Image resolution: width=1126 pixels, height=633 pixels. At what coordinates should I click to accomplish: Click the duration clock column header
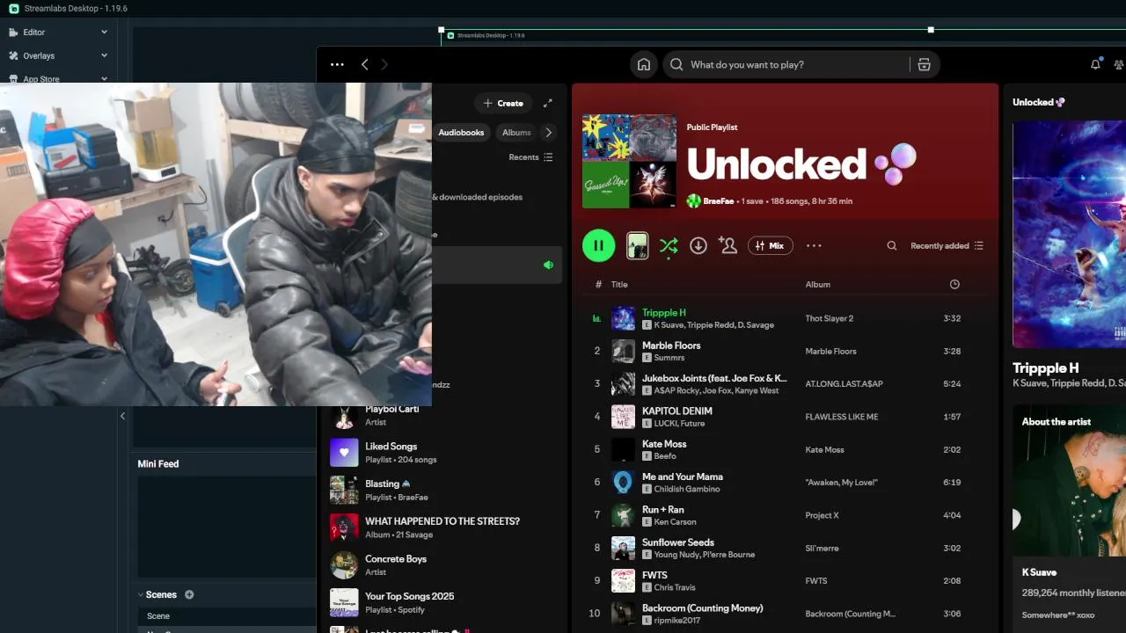pos(954,284)
